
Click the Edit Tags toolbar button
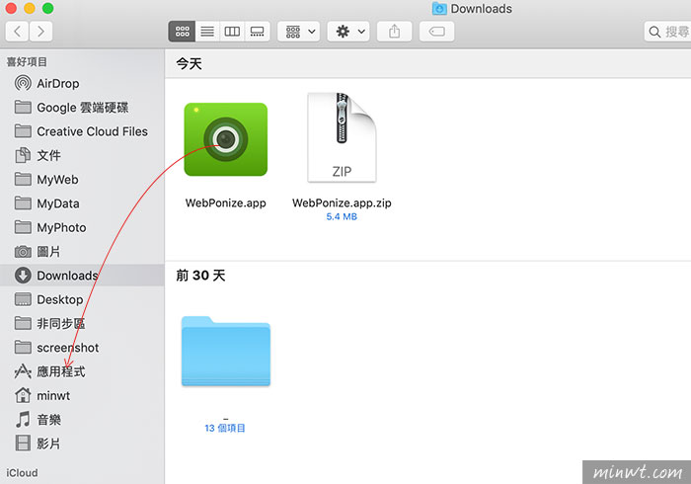(x=436, y=32)
